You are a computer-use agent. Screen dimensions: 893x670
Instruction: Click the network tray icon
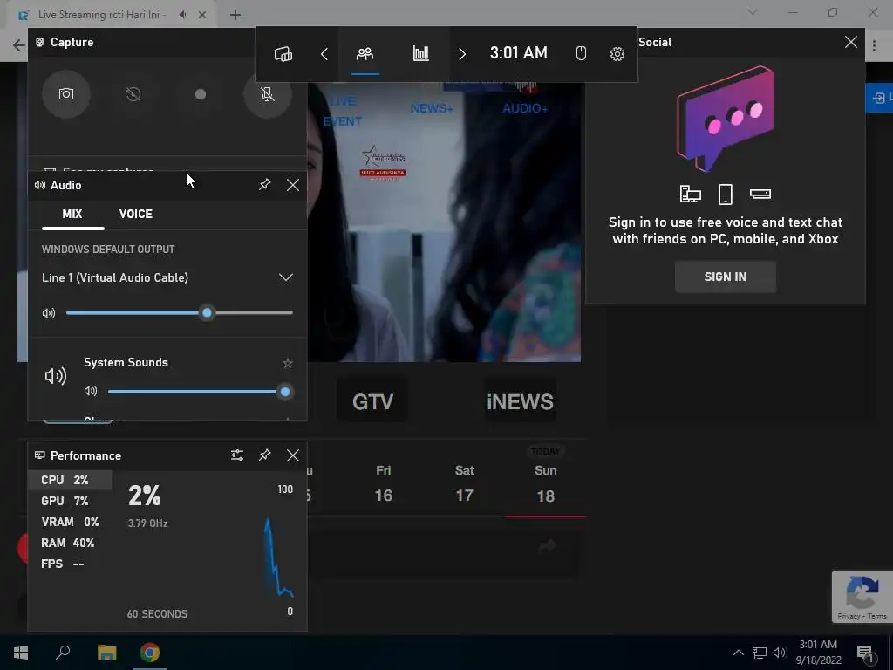click(x=760, y=653)
